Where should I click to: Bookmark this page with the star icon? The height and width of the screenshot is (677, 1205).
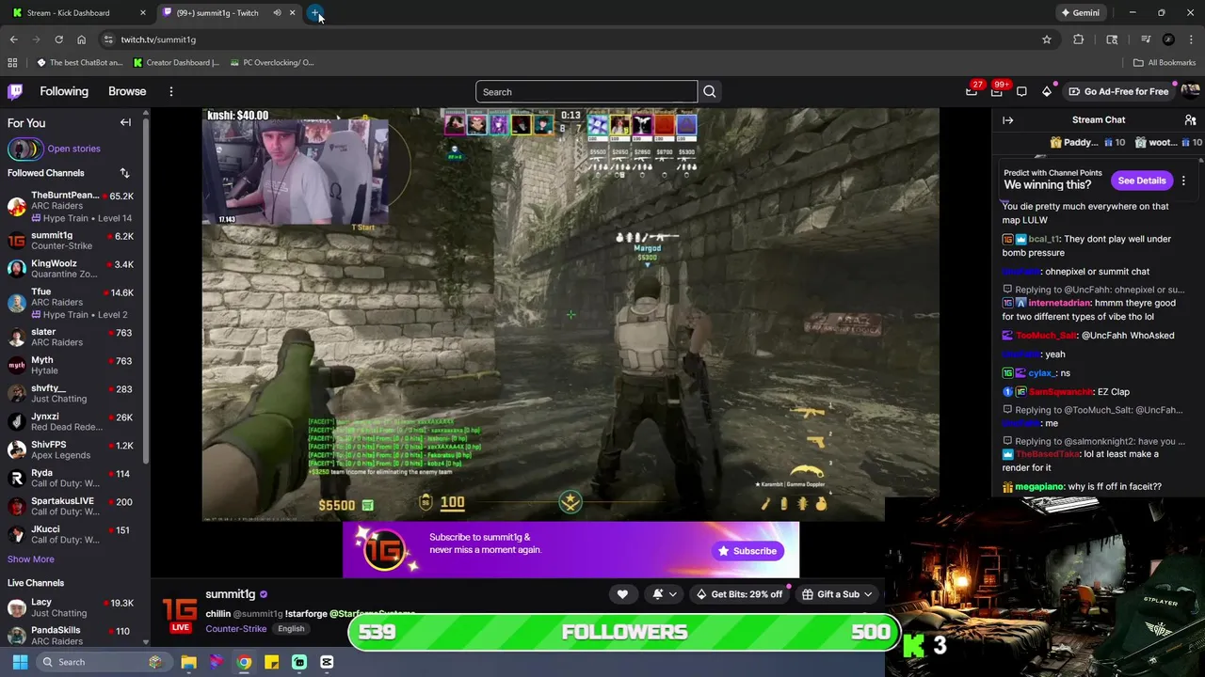(1046, 39)
